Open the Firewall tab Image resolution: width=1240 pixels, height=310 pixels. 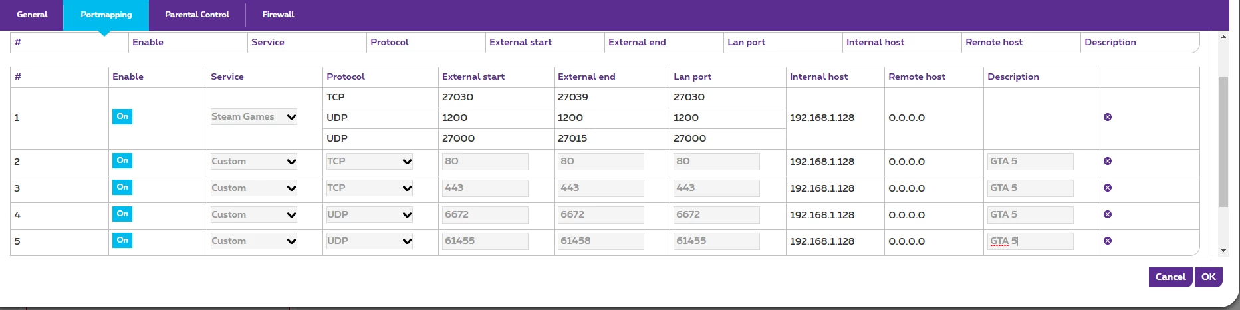[278, 15]
